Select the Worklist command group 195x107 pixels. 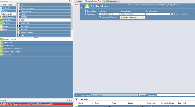[44, 29]
